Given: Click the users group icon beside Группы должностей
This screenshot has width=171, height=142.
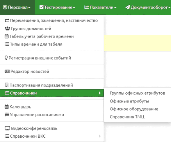Looking at the screenshot, I should (x=7, y=29).
